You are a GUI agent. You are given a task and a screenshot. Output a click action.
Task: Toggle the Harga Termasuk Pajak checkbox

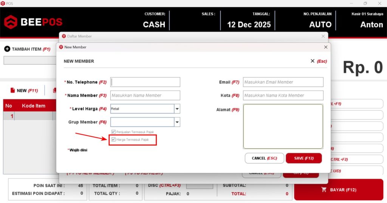[x=113, y=140]
